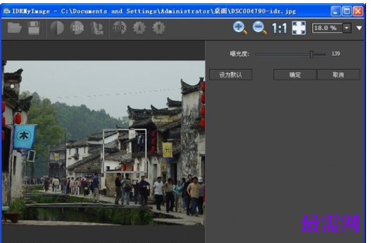Set view to 1:1 actual size
Image resolution: width=371 pixels, height=243 pixels.
click(x=280, y=28)
